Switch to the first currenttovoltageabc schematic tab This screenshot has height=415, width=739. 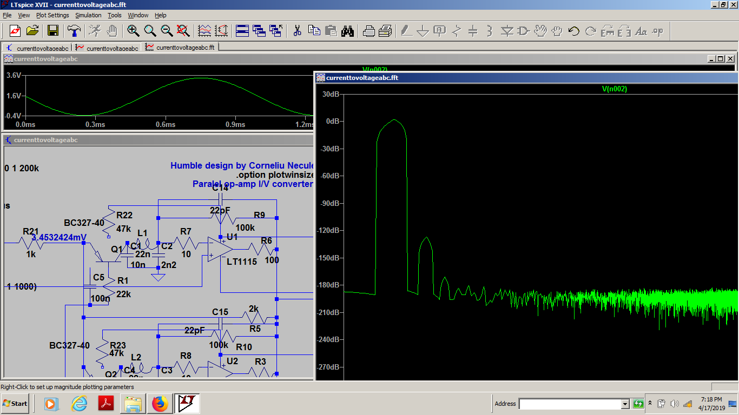click(x=37, y=48)
